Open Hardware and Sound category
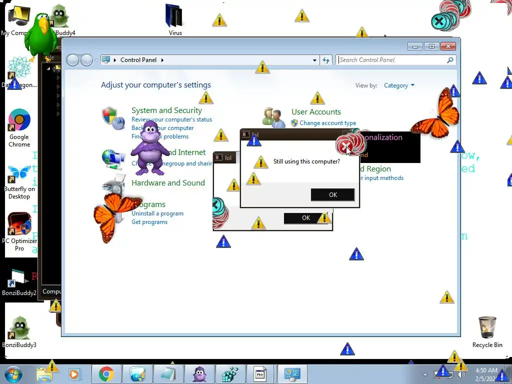 click(x=168, y=183)
